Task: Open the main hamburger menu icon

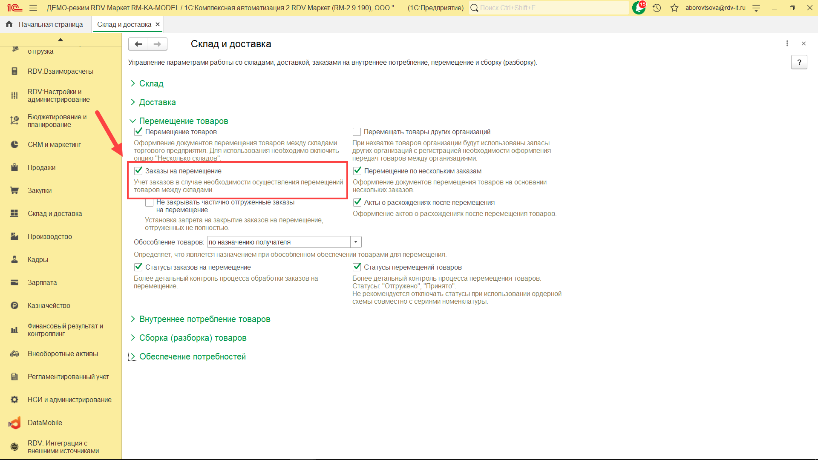Action: pos(33,8)
